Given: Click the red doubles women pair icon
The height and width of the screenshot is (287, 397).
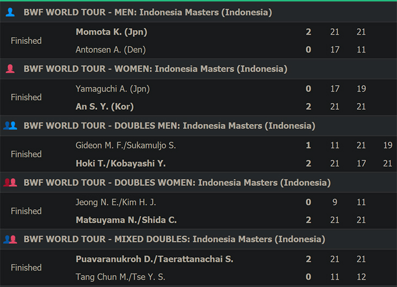Looking at the screenshot, I should (x=10, y=183).
